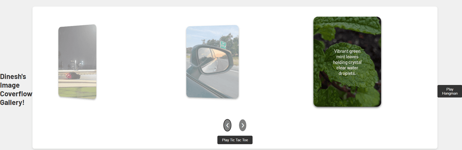Click the red car in night photo

click(73, 75)
